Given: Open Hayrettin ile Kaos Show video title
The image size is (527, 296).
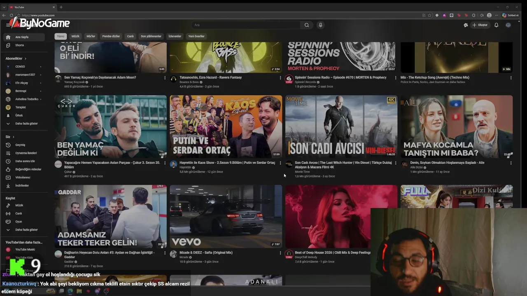Looking at the screenshot, I should click(227, 163).
